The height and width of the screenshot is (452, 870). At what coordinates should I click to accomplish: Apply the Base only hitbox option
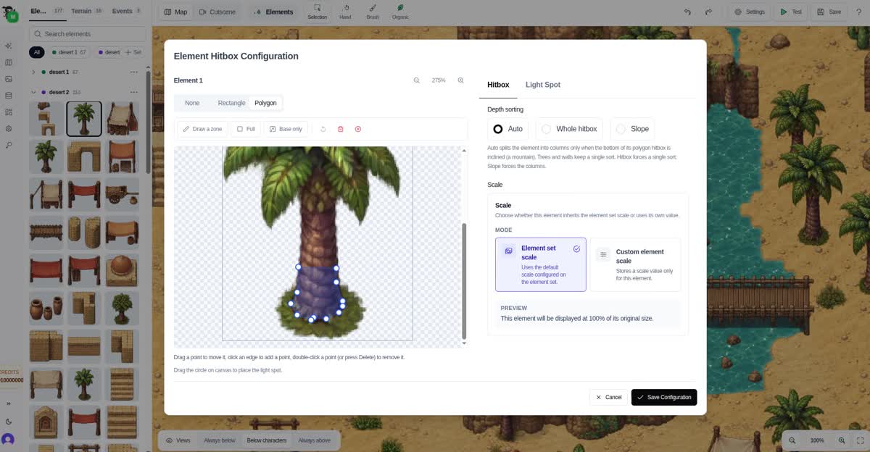[286, 129]
